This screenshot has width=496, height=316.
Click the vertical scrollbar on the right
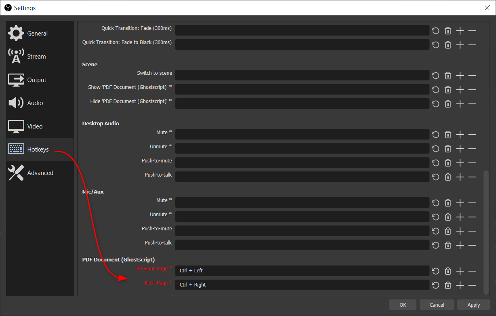pos(486,230)
